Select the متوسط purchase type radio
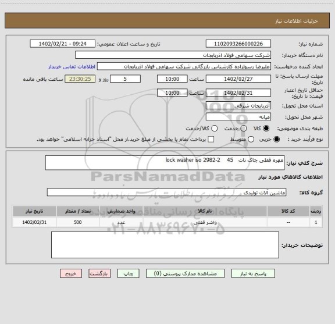This screenshot has height=324, width=335. tap(251, 140)
